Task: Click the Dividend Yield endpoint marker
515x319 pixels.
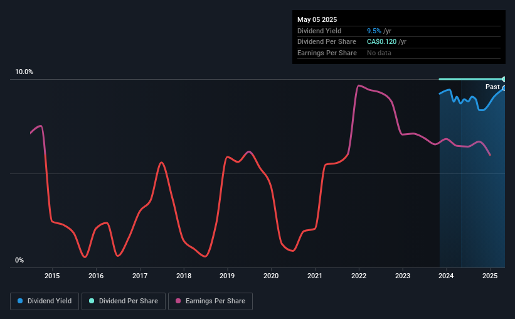Action: click(504, 88)
